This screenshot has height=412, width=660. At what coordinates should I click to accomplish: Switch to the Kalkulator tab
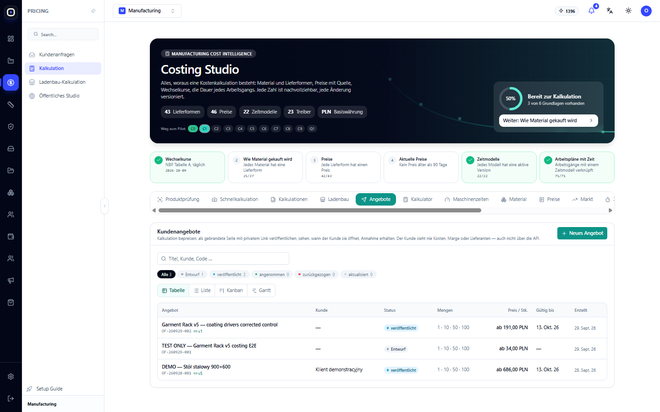point(418,200)
